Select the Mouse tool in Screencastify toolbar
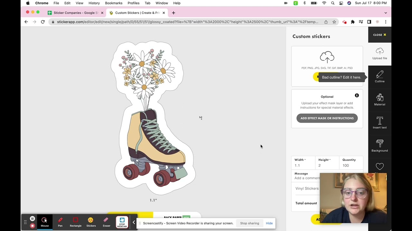The height and width of the screenshot is (231, 412). [44, 222]
